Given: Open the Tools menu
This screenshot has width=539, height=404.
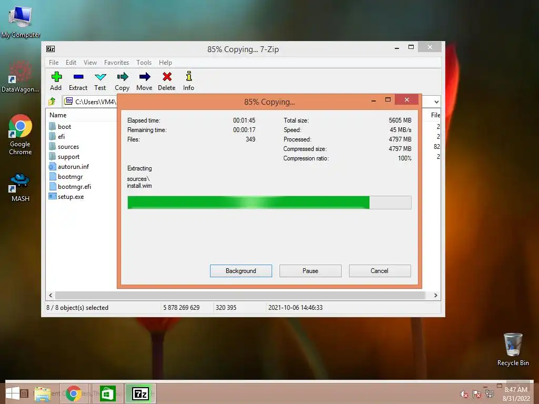Looking at the screenshot, I should click(x=144, y=63).
